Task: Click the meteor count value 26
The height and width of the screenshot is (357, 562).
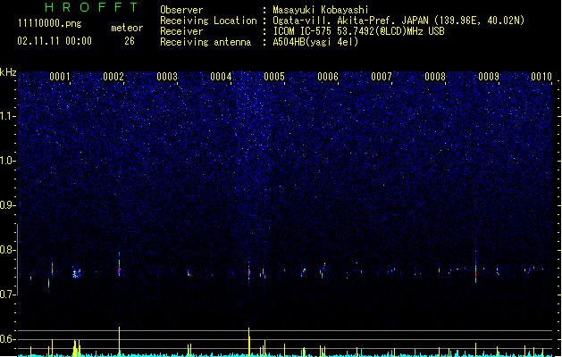Action: click(x=130, y=41)
